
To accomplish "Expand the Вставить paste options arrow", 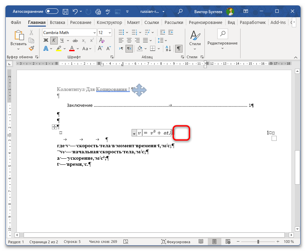I will coord(18,49).
